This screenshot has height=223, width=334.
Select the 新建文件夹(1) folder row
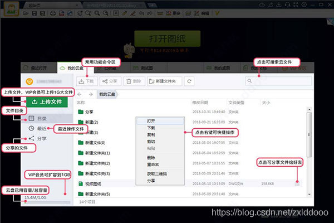tap(190, 153)
